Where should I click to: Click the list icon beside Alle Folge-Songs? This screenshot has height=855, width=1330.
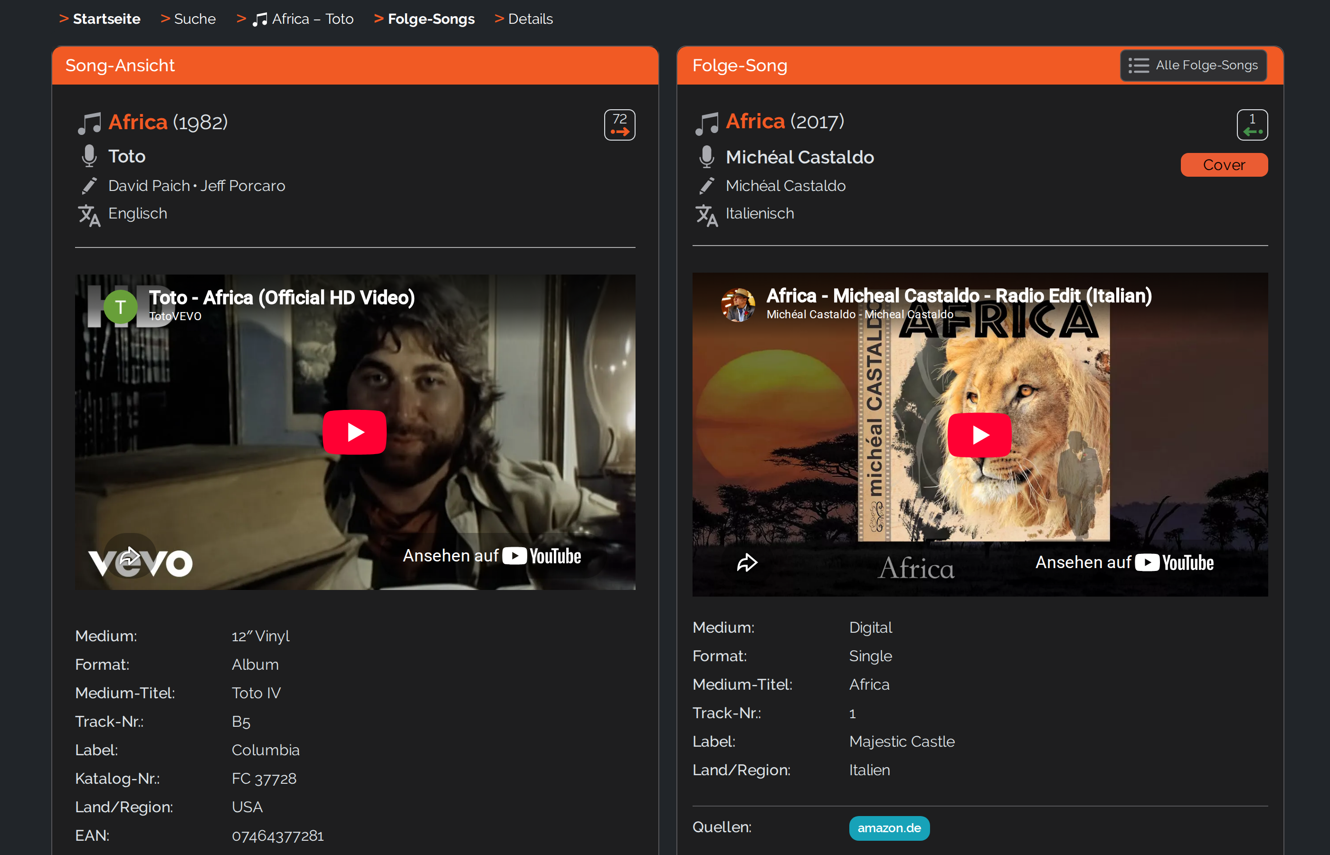tap(1139, 66)
